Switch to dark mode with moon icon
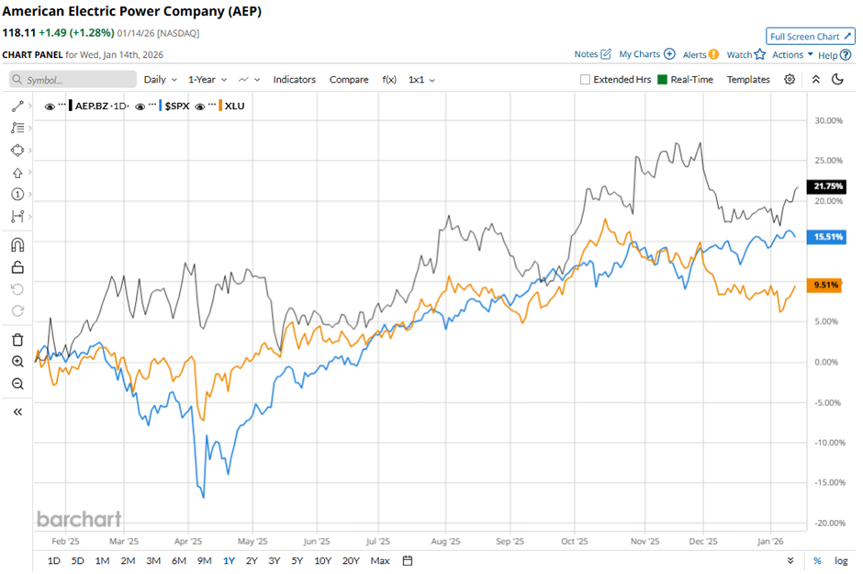 coord(837,80)
